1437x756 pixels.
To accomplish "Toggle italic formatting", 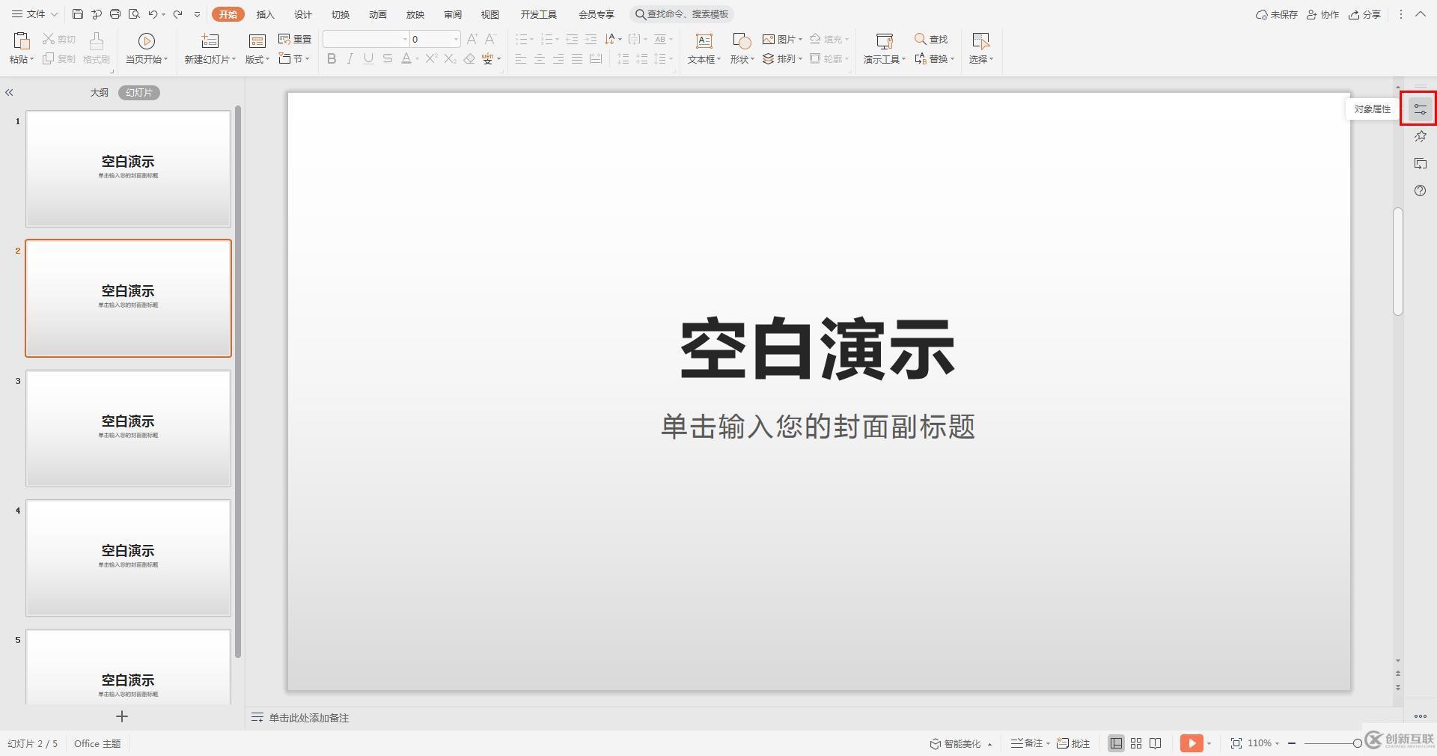I will click(x=350, y=58).
